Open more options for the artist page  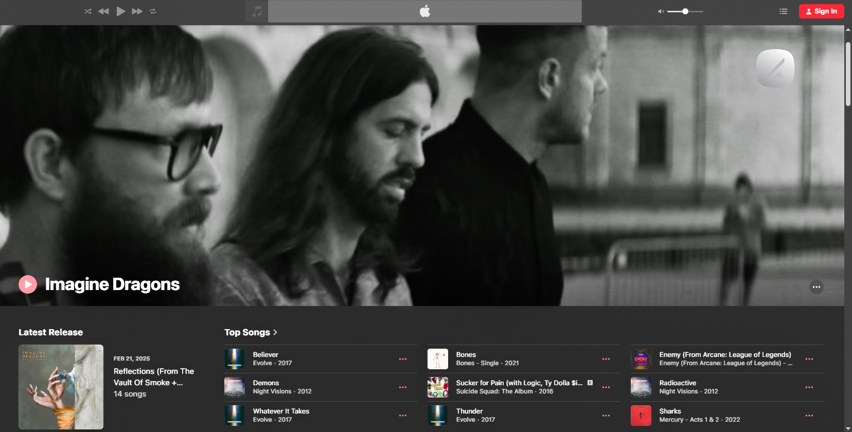tap(816, 287)
